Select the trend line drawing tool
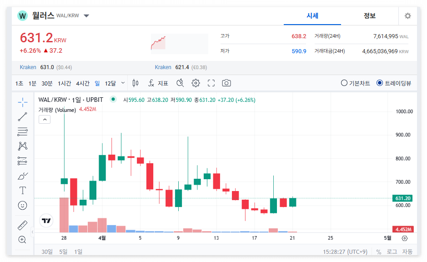 [x=23, y=117]
